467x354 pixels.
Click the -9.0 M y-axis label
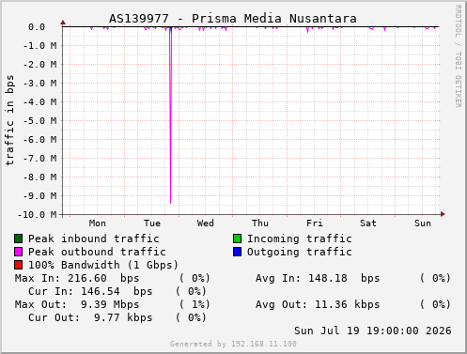40,196
